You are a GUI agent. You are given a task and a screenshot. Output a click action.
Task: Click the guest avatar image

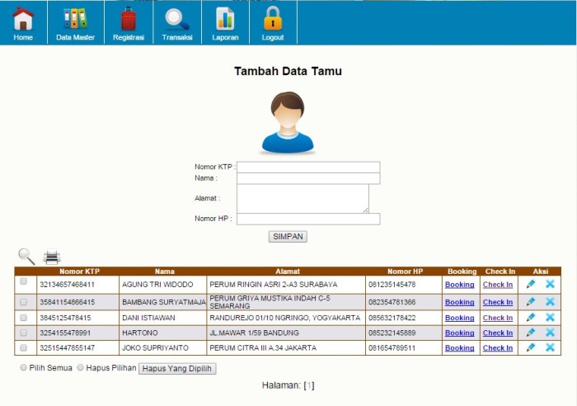(288, 122)
